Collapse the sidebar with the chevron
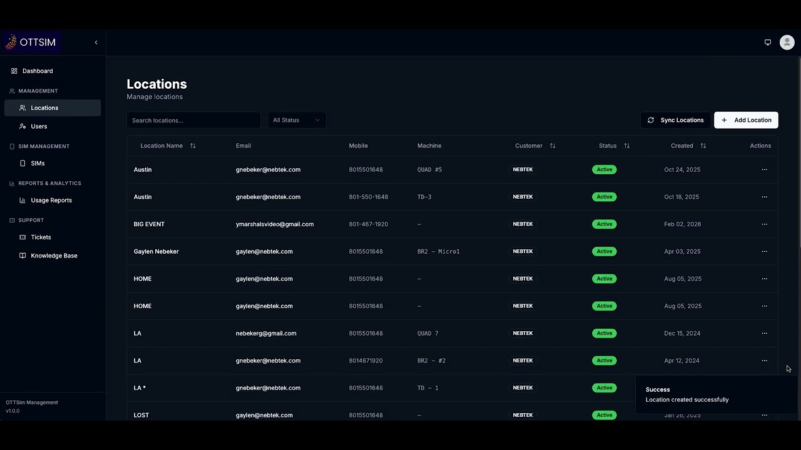The image size is (801, 450). coord(96,42)
